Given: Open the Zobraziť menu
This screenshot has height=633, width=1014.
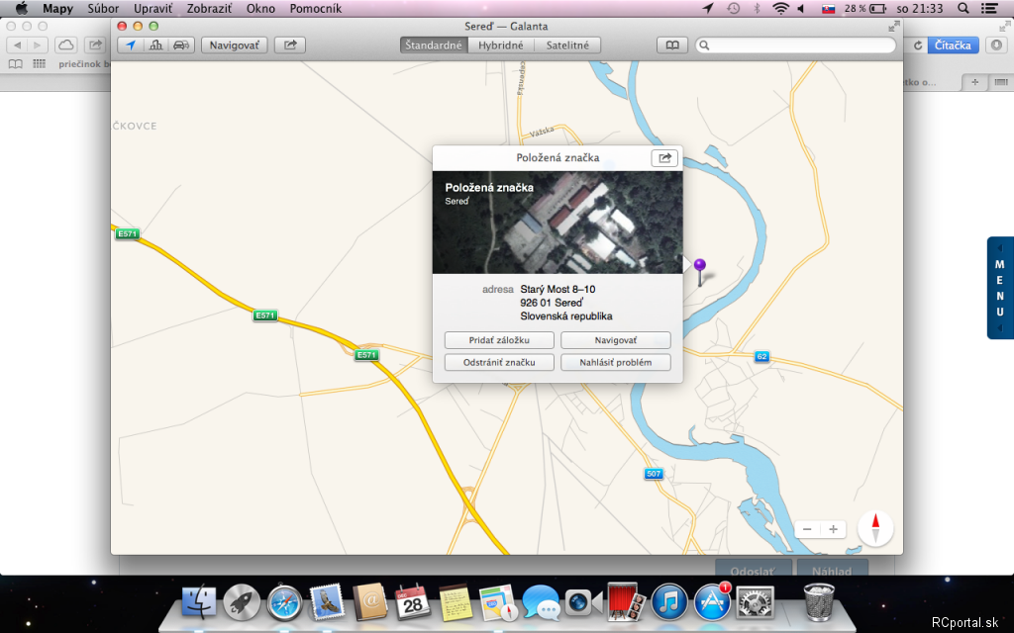Looking at the screenshot, I should (x=210, y=8).
